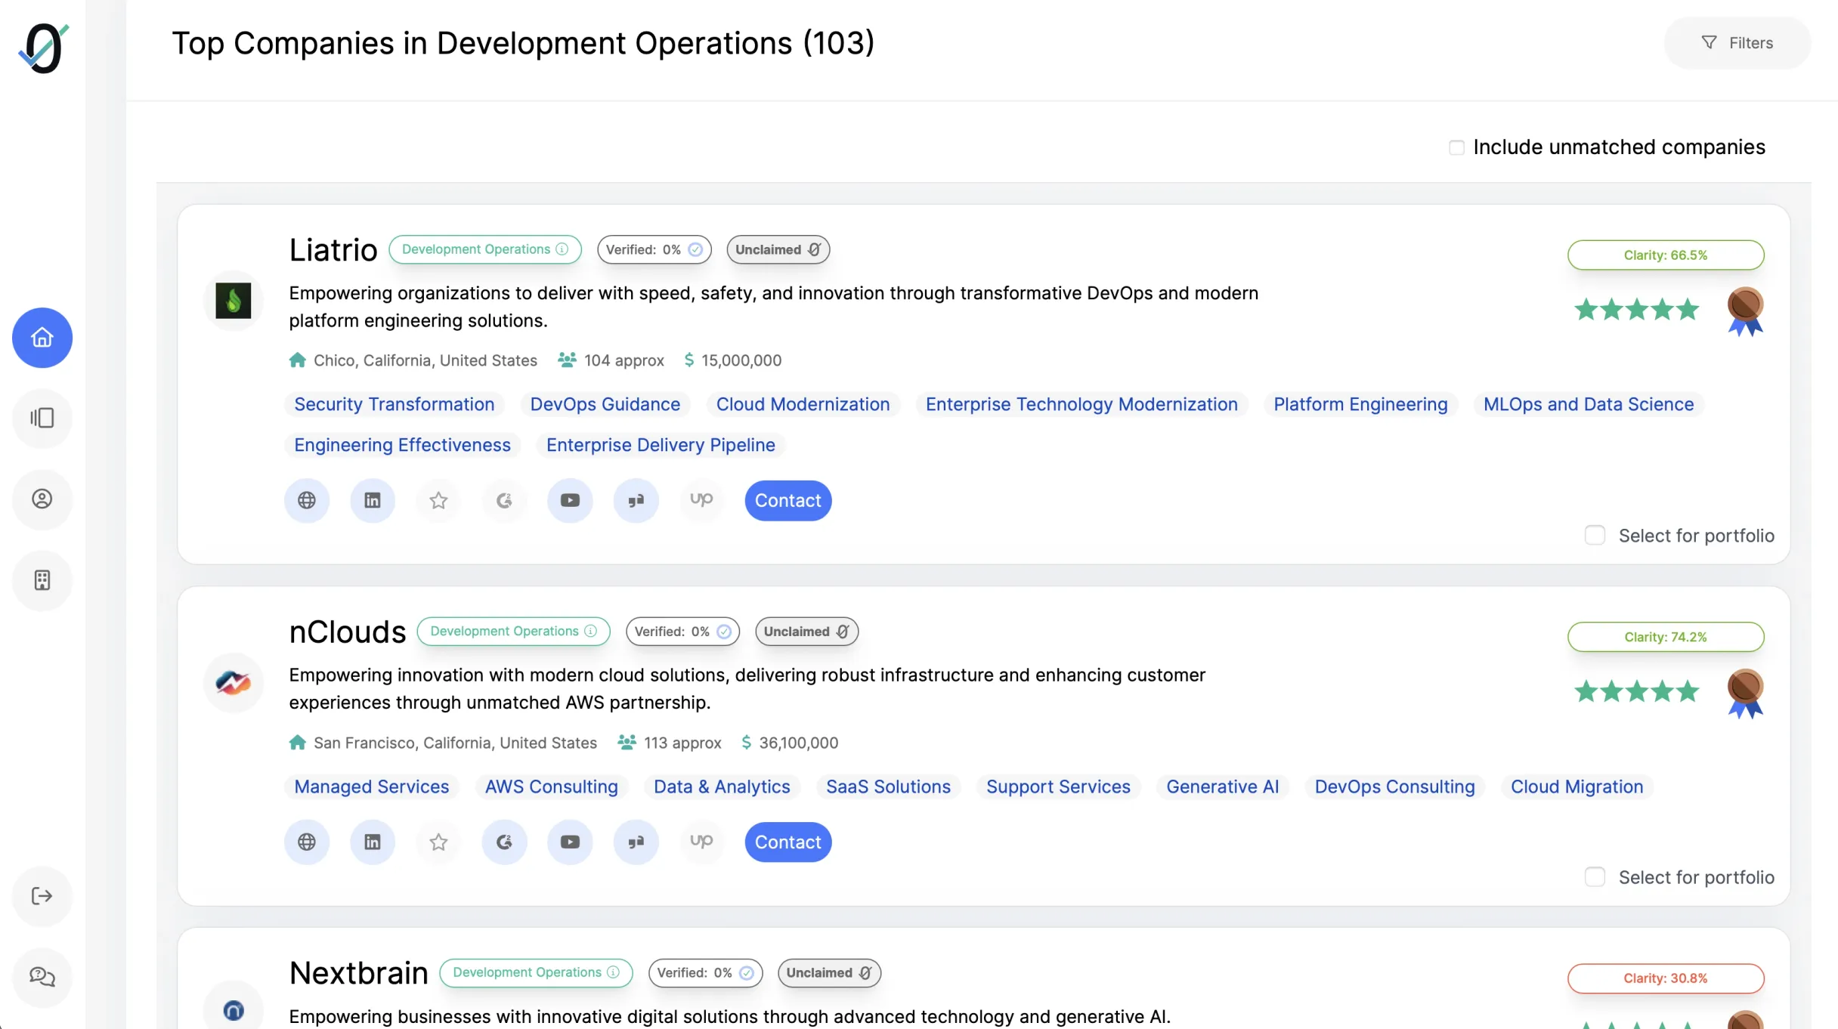The width and height of the screenshot is (1838, 1029).
Task: Open nClouds G2 icon
Action: click(x=504, y=842)
